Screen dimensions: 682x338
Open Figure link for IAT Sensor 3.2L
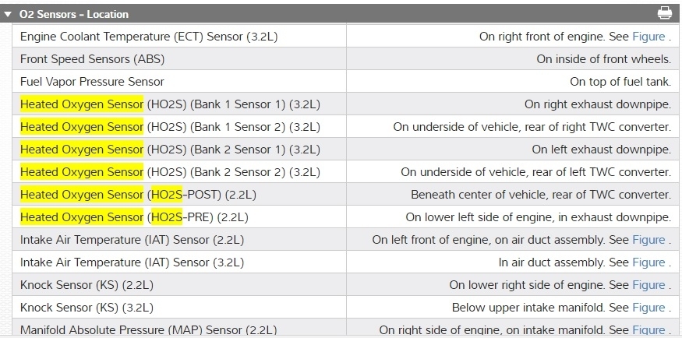point(648,262)
